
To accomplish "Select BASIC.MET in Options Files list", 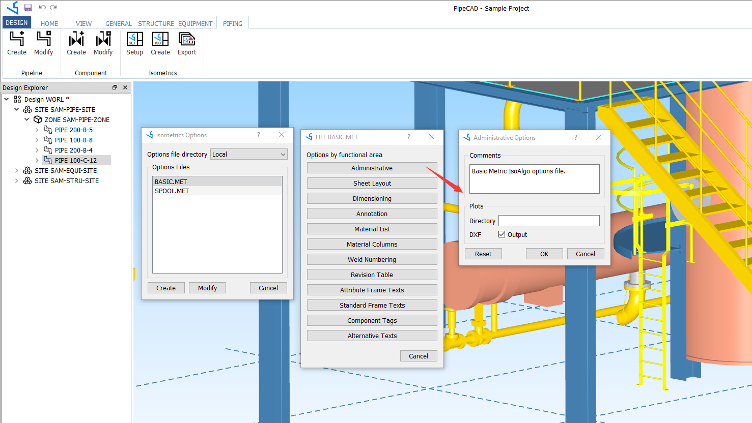I will pyautogui.click(x=217, y=182).
